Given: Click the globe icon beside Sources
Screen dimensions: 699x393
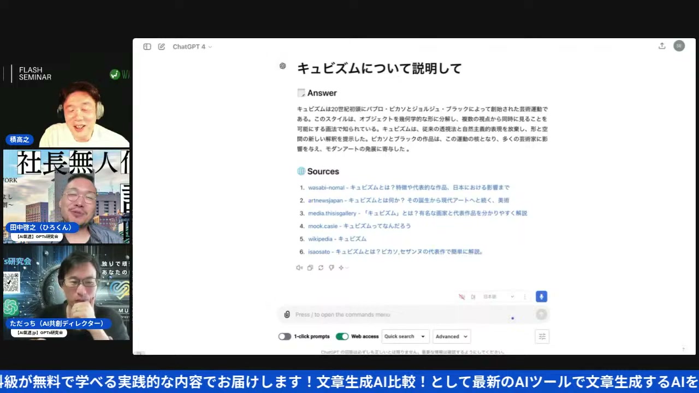Looking at the screenshot, I should click(x=301, y=171).
